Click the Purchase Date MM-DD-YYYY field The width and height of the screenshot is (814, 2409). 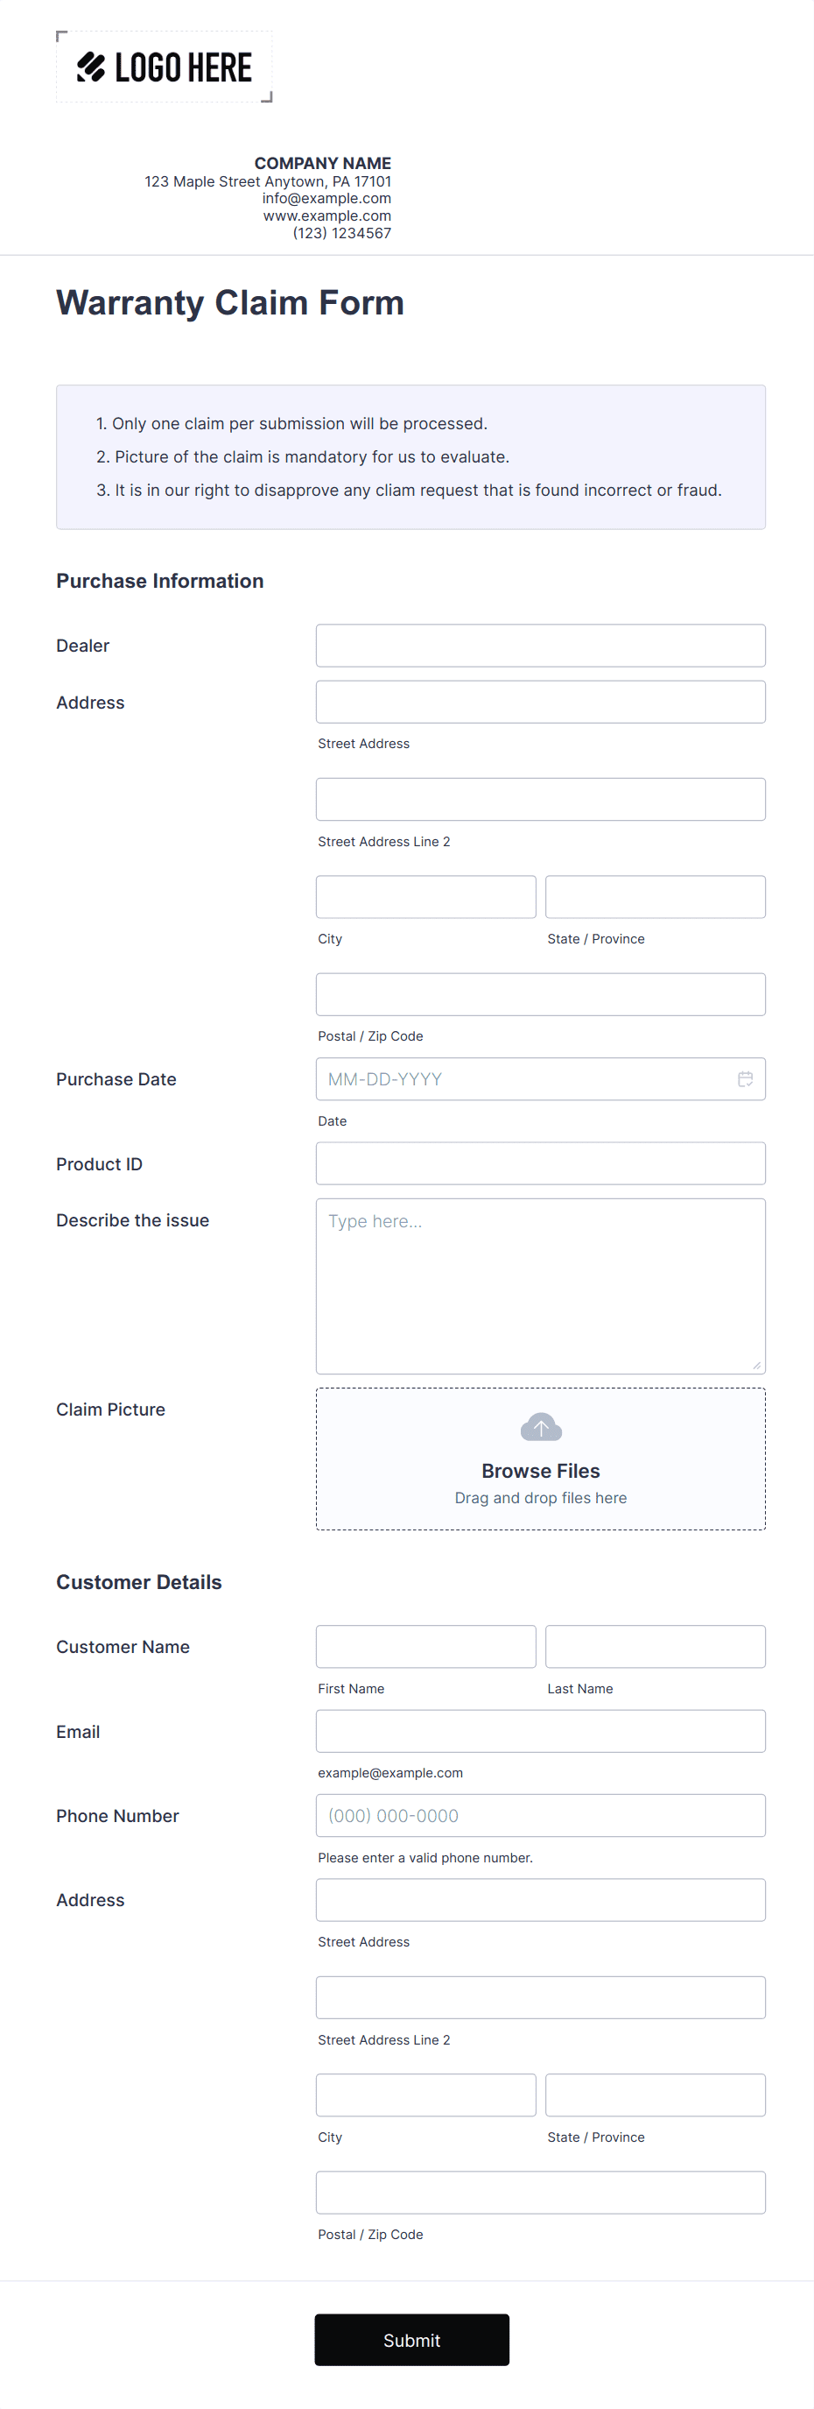[523, 1078]
